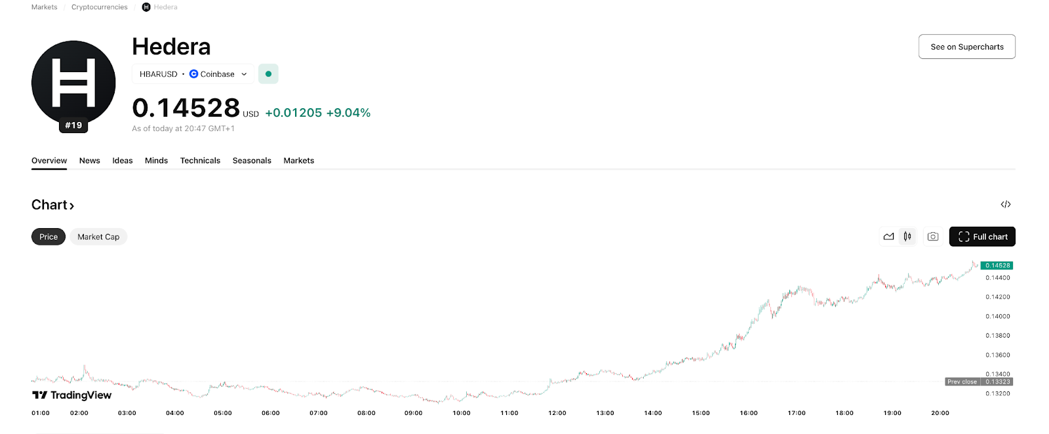Click the 0.14528 current price label on axis
The width and height of the screenshot is (1049, 434).
[997, 266]
